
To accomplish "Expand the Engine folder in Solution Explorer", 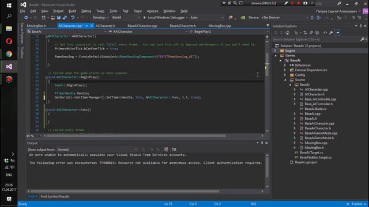I will 275,51.
